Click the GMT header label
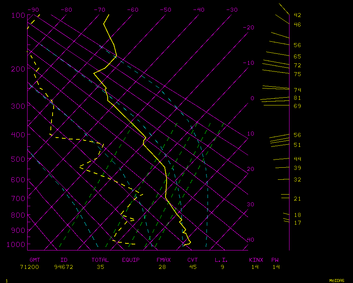The width and height of the screenshot is (353, 283). click(x=35, y=260)
